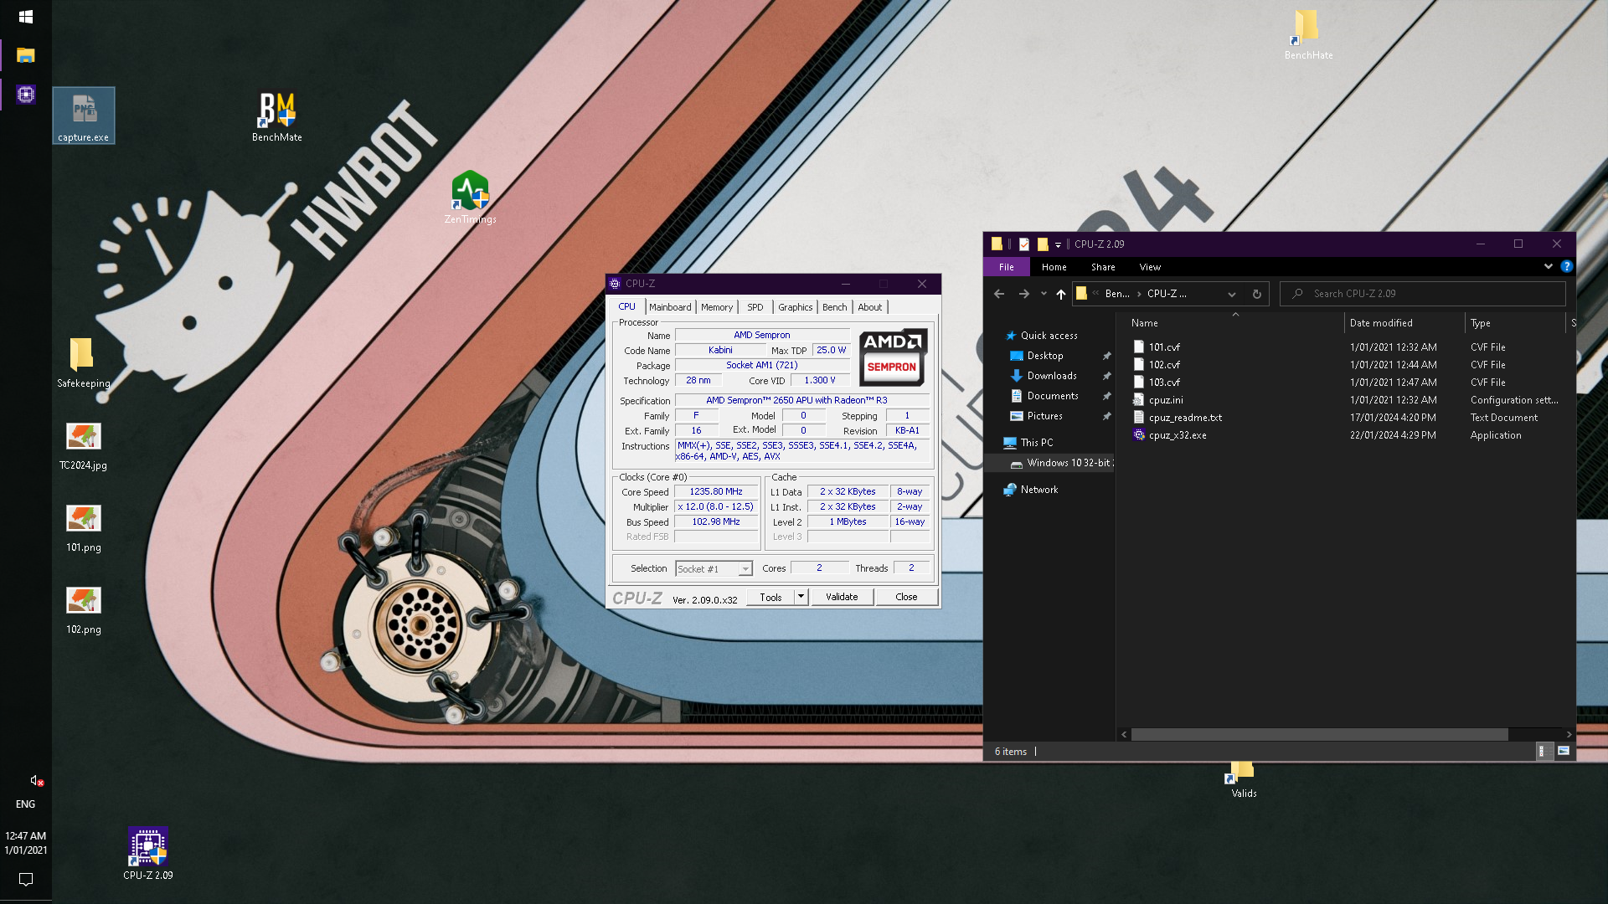Open the Explorer Share ribbon tab
The image size is (1608, 904).
tap(1103, 267)
